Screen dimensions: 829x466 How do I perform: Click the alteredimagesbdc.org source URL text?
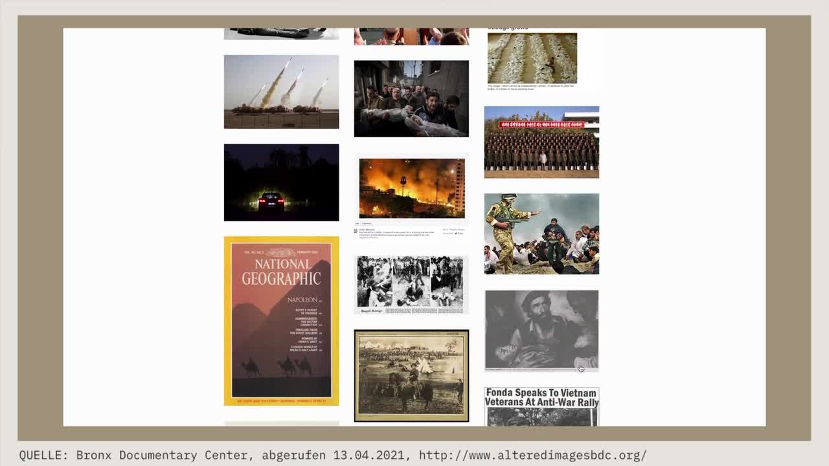532,455
